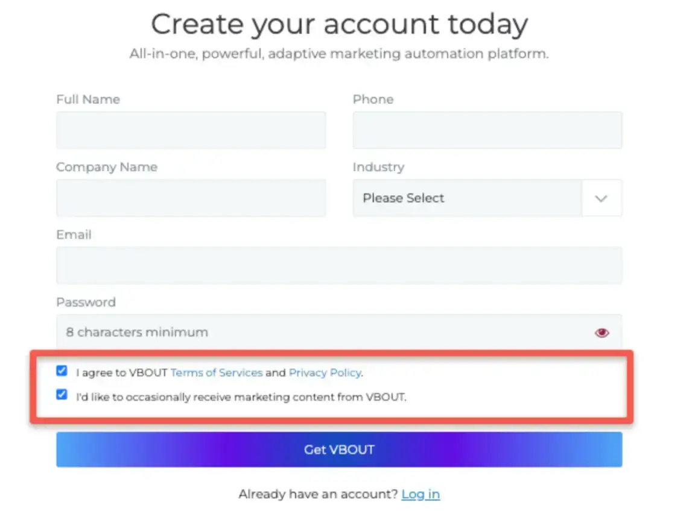Open the Industry dropdown chevron
Image resolution: width=686 pixels, height=514 pixels.
601,198
